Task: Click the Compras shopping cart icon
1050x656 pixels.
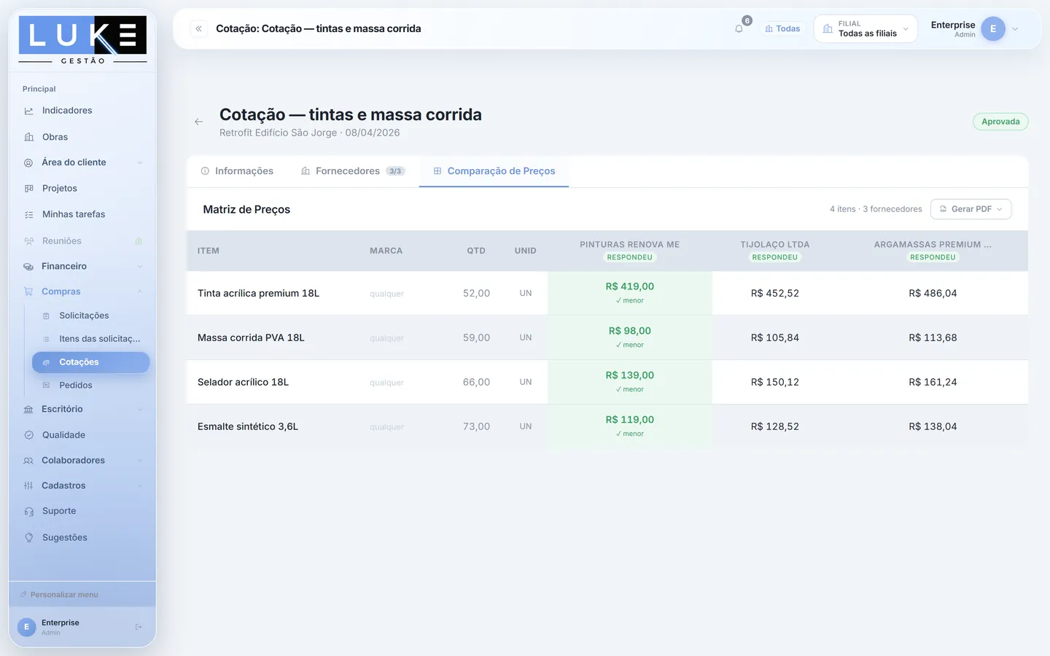Action: pyautogui.click(x=28, y=292)
